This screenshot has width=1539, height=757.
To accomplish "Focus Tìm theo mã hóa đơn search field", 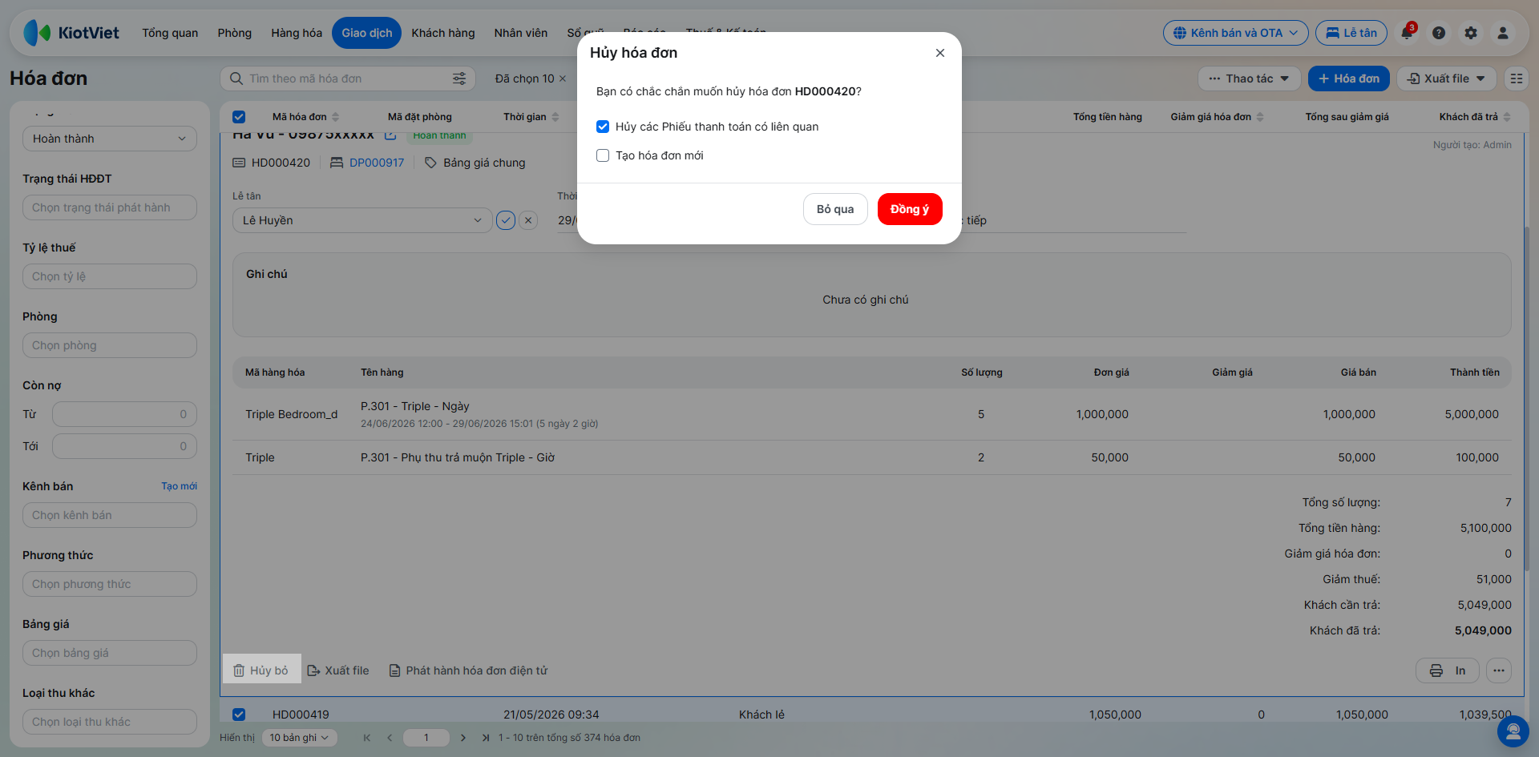I will point(346,79).
